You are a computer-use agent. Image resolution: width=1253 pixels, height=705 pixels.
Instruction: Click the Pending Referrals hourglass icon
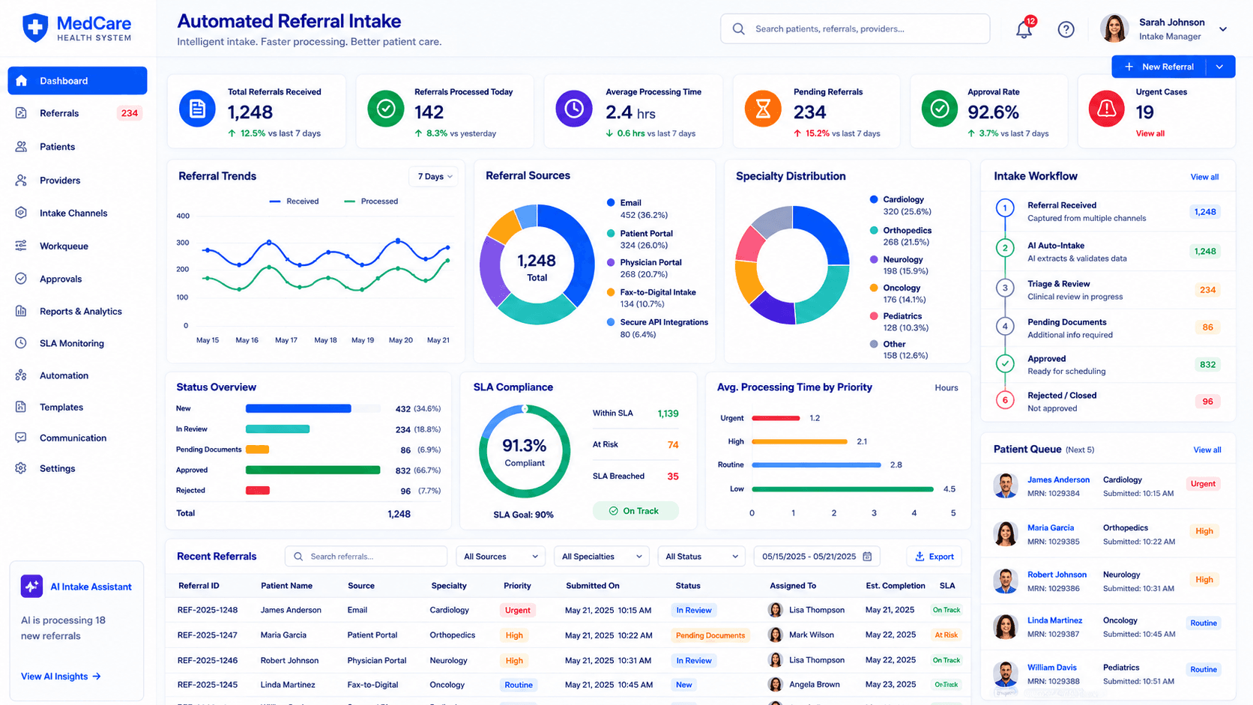tap(763, 109)
